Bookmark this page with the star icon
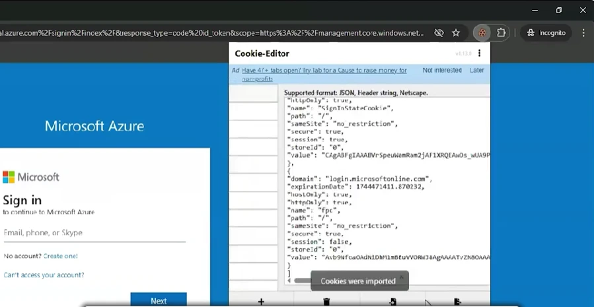Screen dimensions: 594x307 tap(456, 33)
